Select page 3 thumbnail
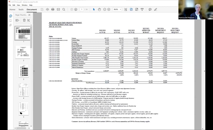Image resolution: width=213 pixels, height=130 pixels. (24, 71)
